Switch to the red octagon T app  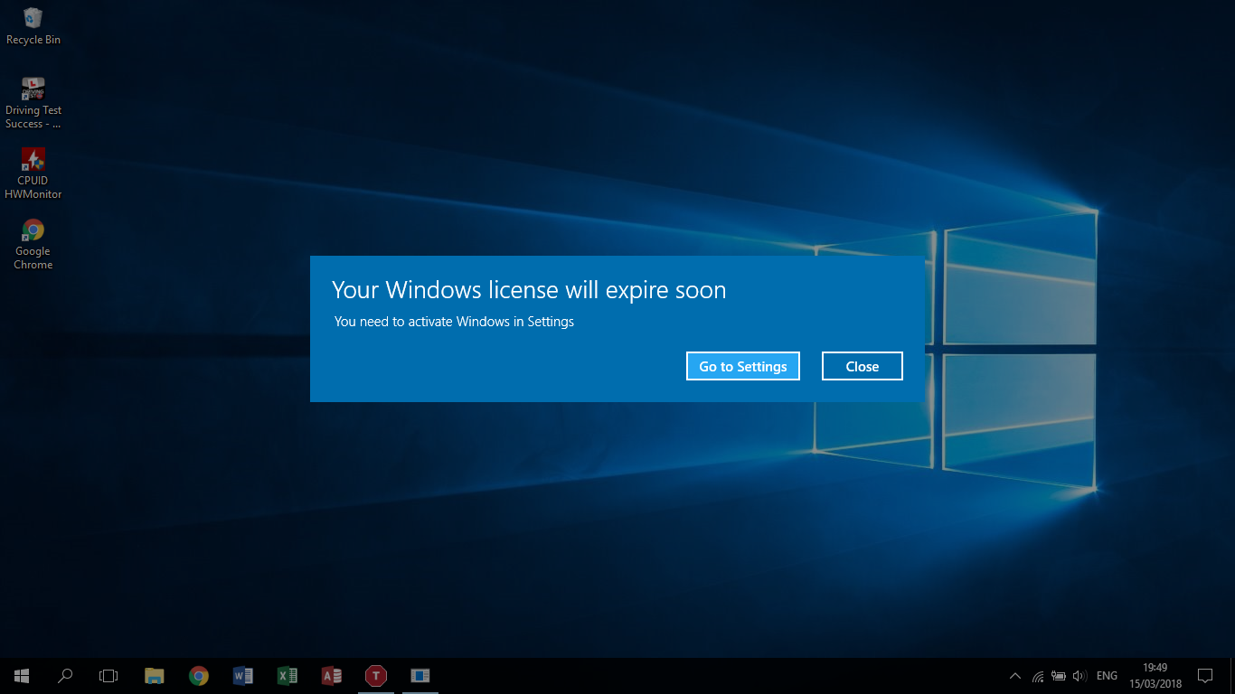pos(375,675)
